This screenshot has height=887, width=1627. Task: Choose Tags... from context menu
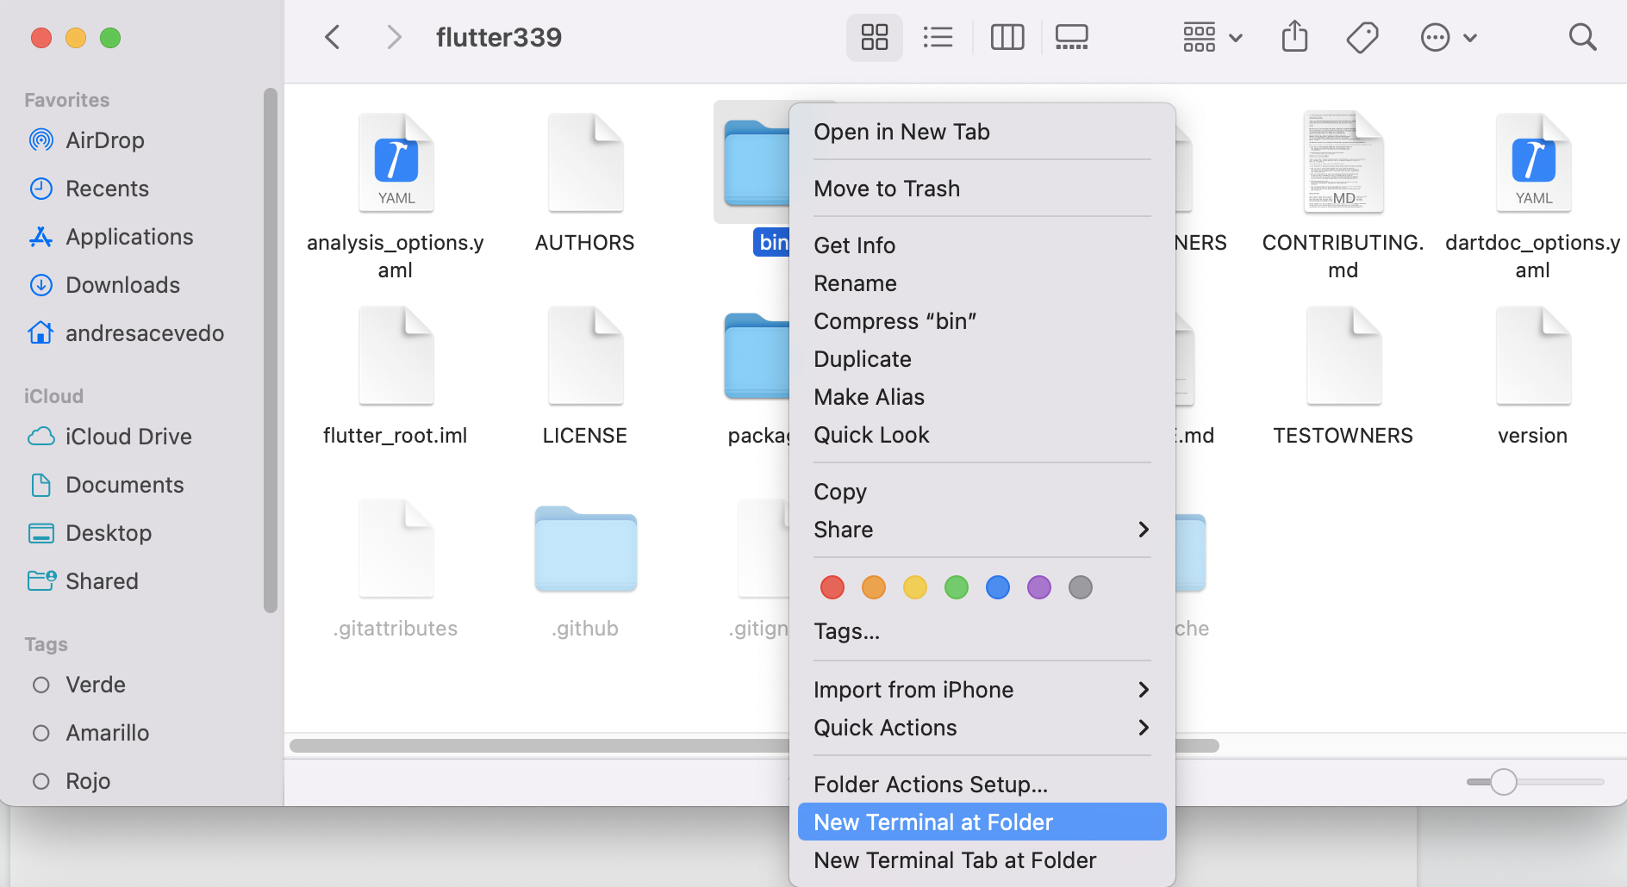tap(982, 631)
